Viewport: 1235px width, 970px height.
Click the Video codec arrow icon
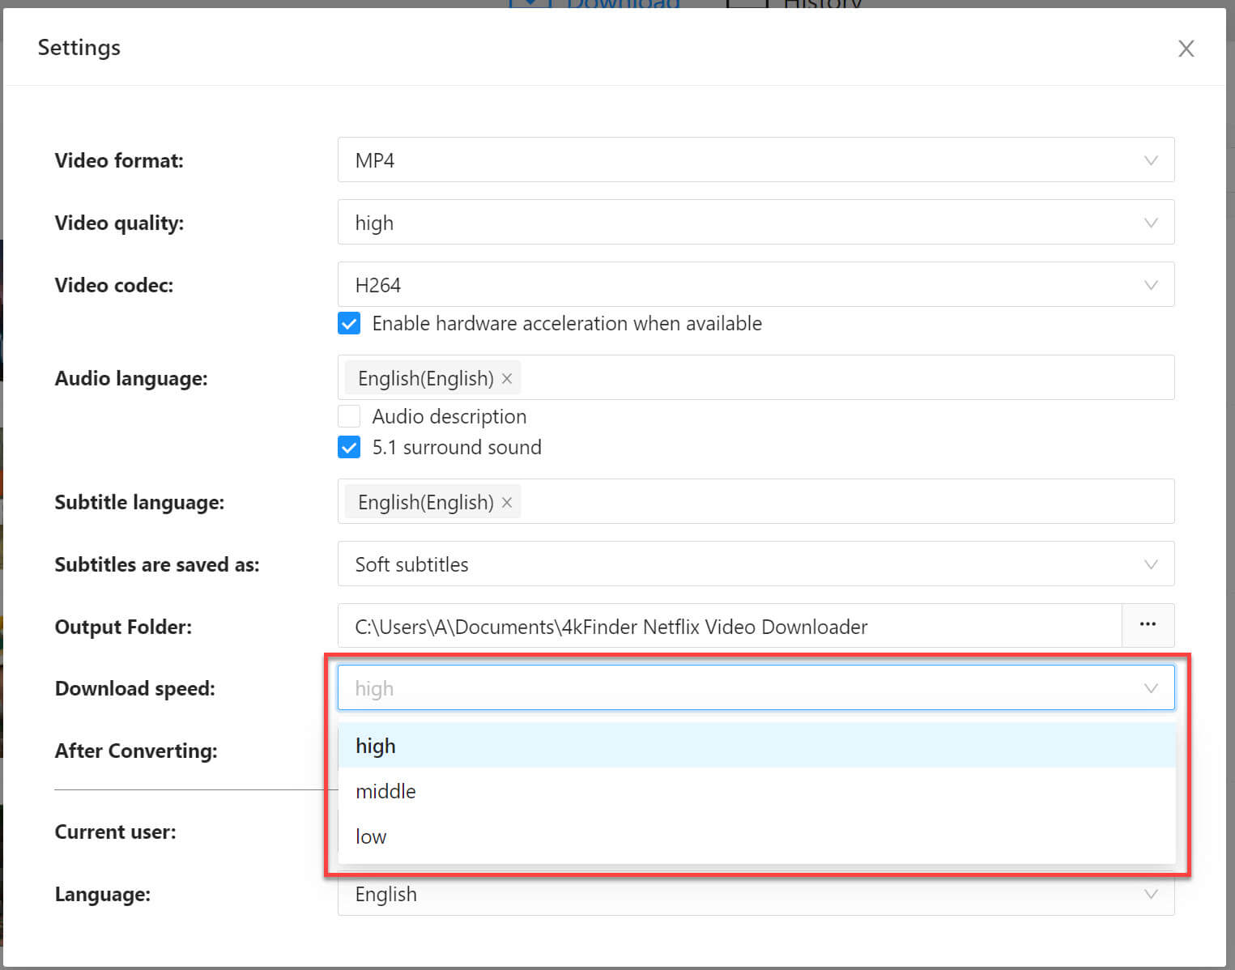1150,285
